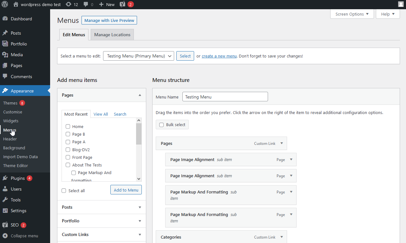Viewport: 406px width, 243px height.
Task: Collapse the admin sidebar menu
Action: point(24,236)
